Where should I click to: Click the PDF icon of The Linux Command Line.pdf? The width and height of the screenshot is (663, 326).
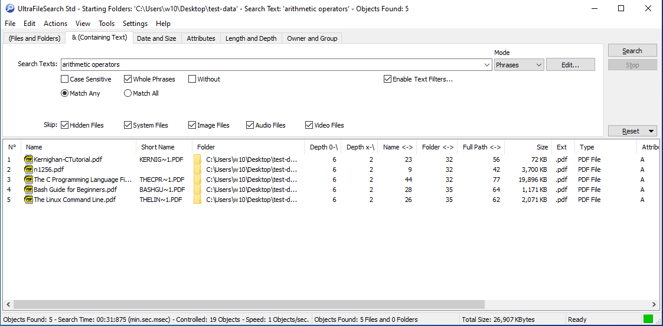29,200
